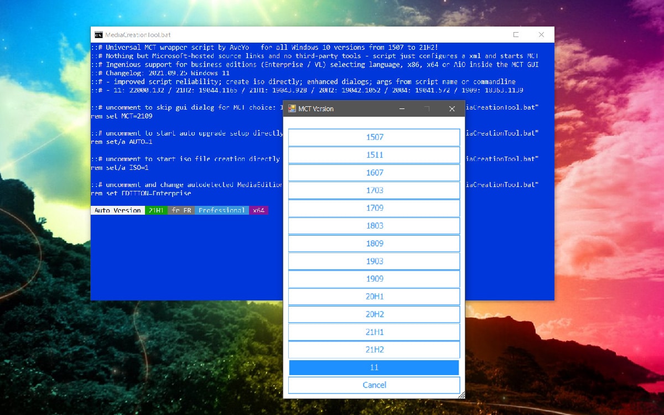The image size is (664, 415).
Task: Choose the 1511 version button
Action: pyautogui.click(x=374, y=155)
